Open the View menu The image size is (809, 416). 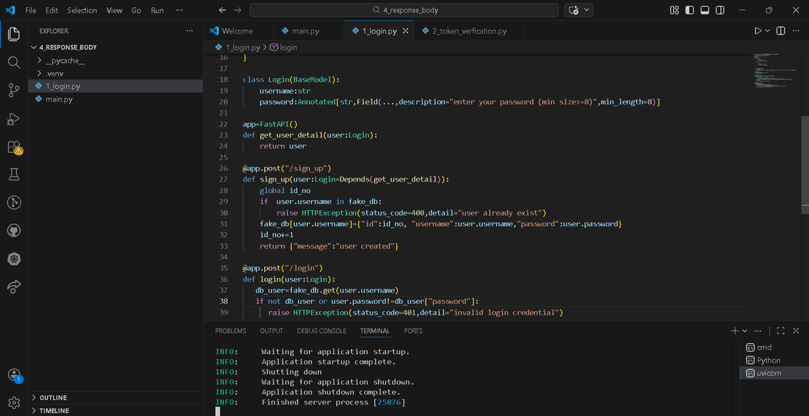(115, 10)
